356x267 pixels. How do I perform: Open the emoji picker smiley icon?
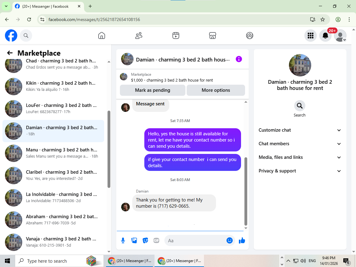click(230, 240)
